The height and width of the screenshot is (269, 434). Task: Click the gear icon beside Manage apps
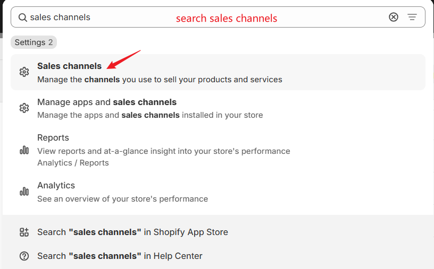click(24, 108)
